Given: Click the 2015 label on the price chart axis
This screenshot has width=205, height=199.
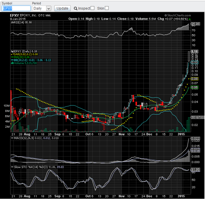Looking at the screenshot, I should pos(181,134).
